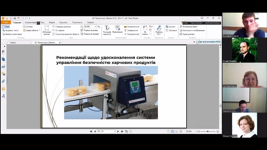This screenshot has height=150, width=267.
Task: Open the Файл menu tab
Action: 6,22
